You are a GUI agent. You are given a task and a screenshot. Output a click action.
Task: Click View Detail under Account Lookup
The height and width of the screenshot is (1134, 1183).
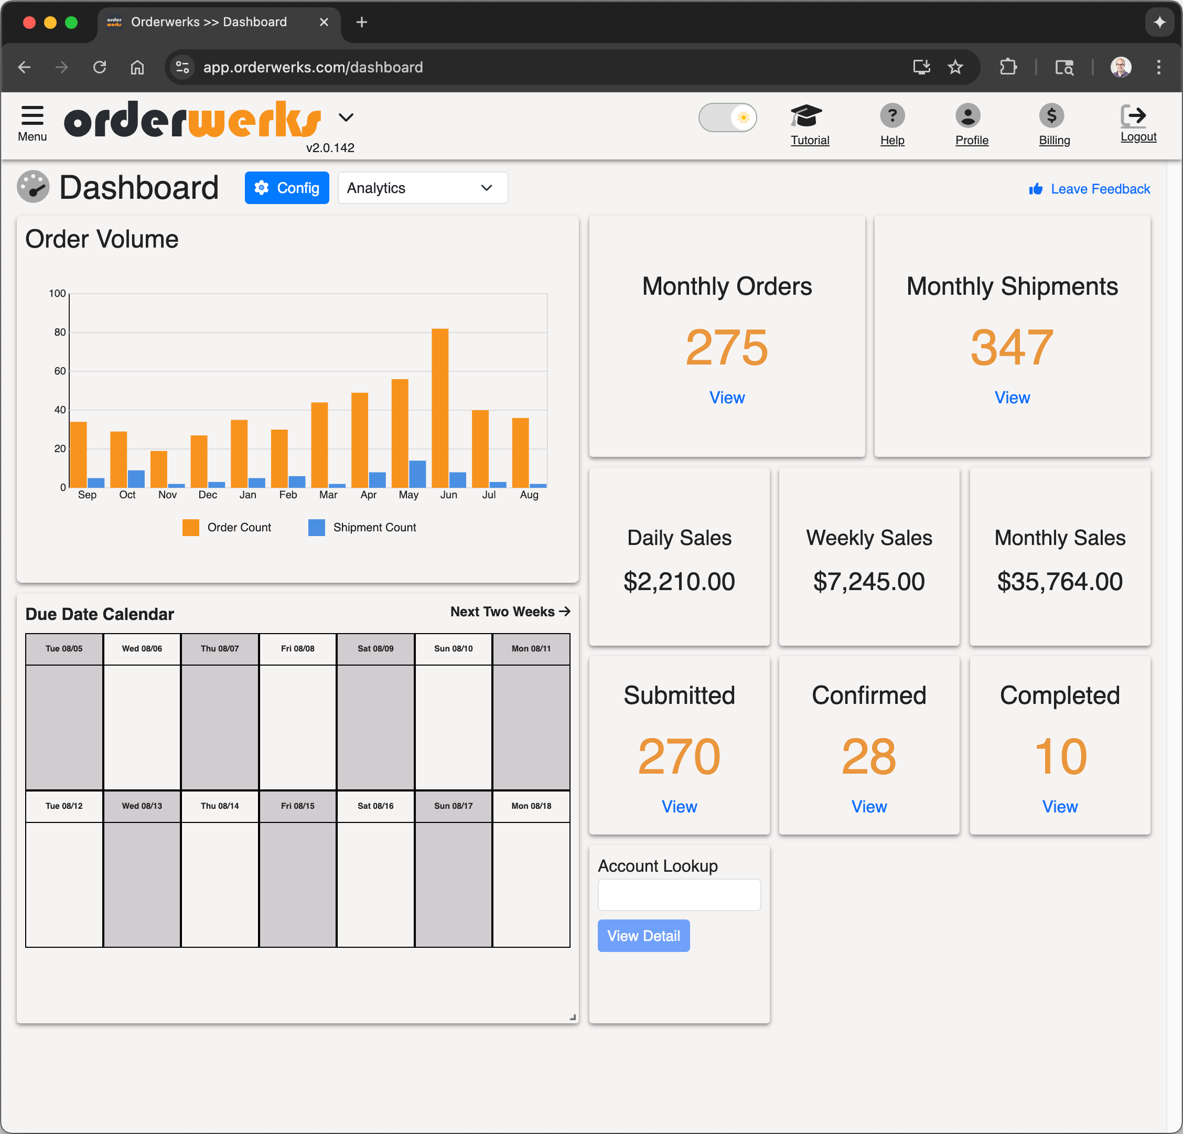pyautogui.click(x=643, y=935)
